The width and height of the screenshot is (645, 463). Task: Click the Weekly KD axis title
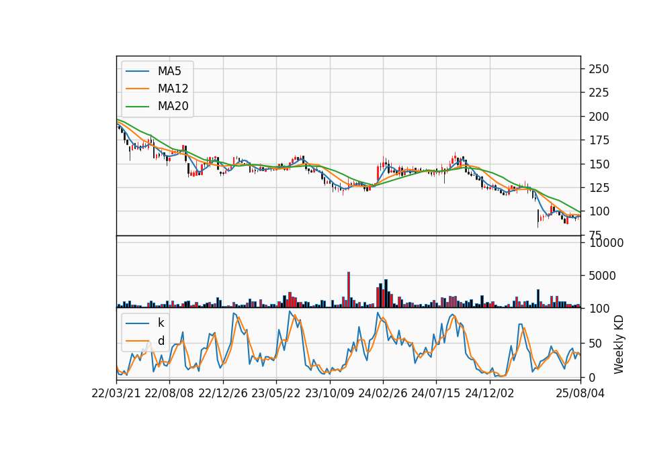[x=619, y=344]
